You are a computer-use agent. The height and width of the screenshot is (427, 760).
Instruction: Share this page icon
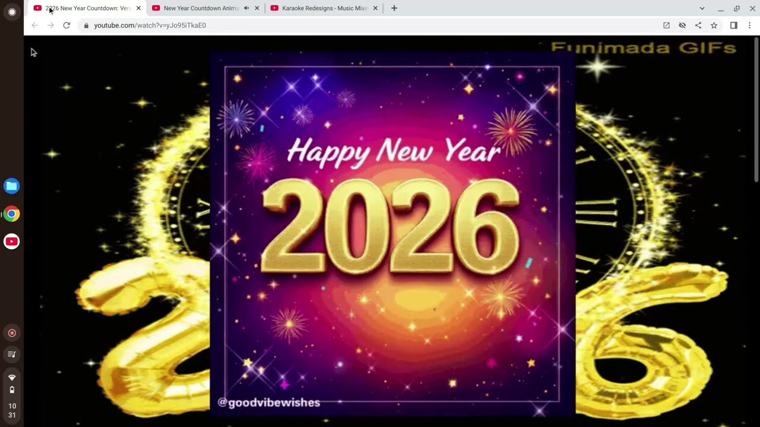pyautogui.click(x=698, y=26)
